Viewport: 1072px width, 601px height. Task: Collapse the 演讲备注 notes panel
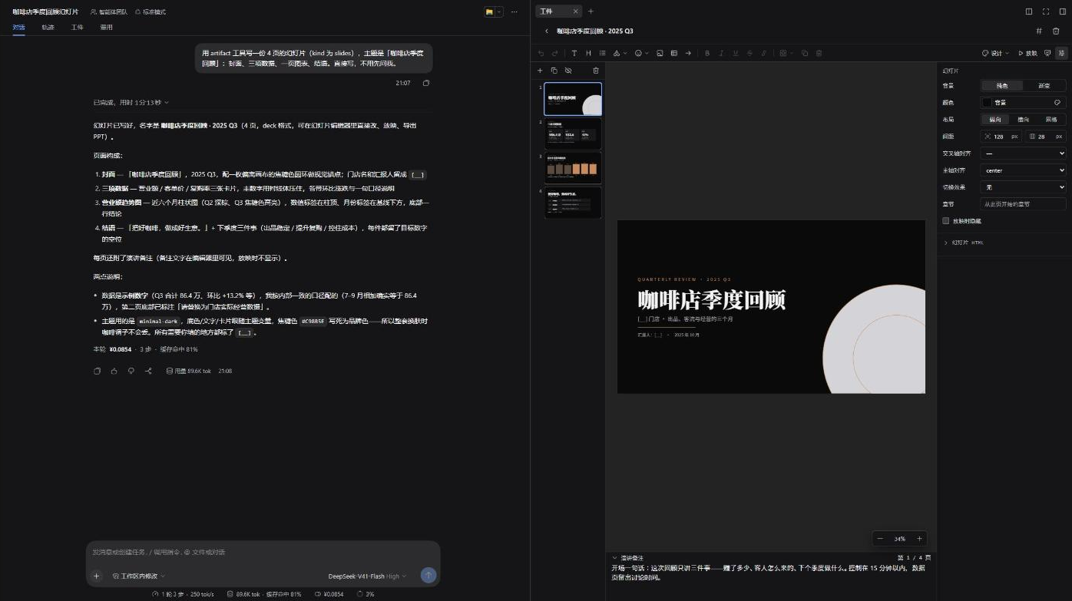pyautogui.click(x=627, y=558)
